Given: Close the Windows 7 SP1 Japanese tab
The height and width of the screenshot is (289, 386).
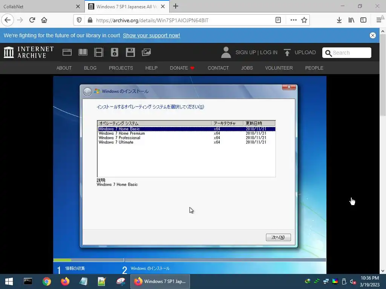Looking at the screenshot, I should [x=163, y=6].
